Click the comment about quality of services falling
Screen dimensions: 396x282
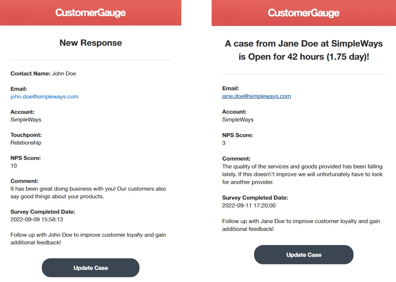pos(302,174)
